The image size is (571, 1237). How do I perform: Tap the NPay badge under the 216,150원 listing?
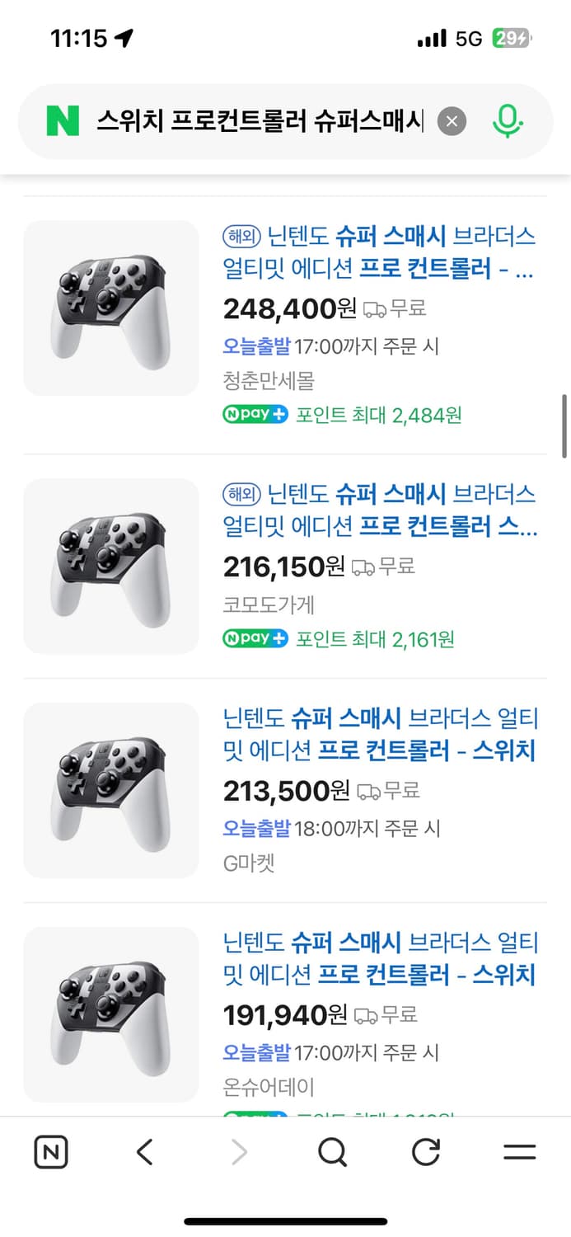point(255,639)
